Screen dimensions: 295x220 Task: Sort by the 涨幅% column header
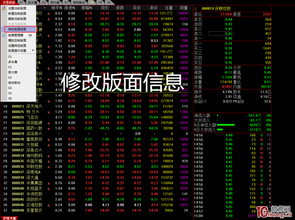tap(87, 8)
